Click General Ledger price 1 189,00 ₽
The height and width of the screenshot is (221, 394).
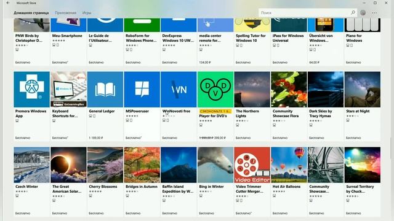[96, 138]
